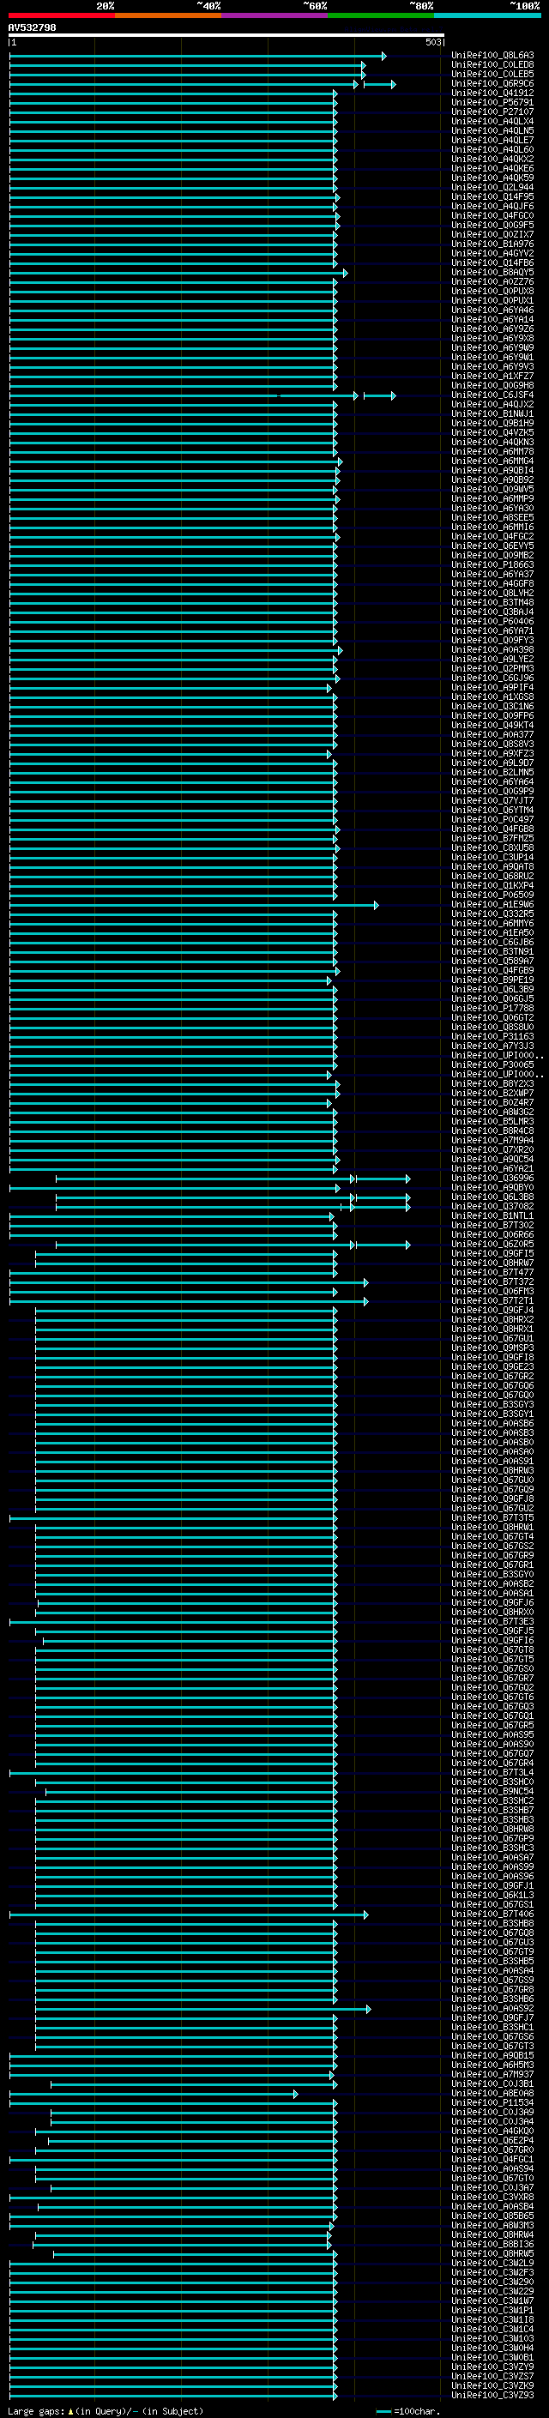Image resolution: width=549 pixels, height=2418 pixels.
Task: Click the purple ~60% identity legend bar
Action: [x=275, y=15]
